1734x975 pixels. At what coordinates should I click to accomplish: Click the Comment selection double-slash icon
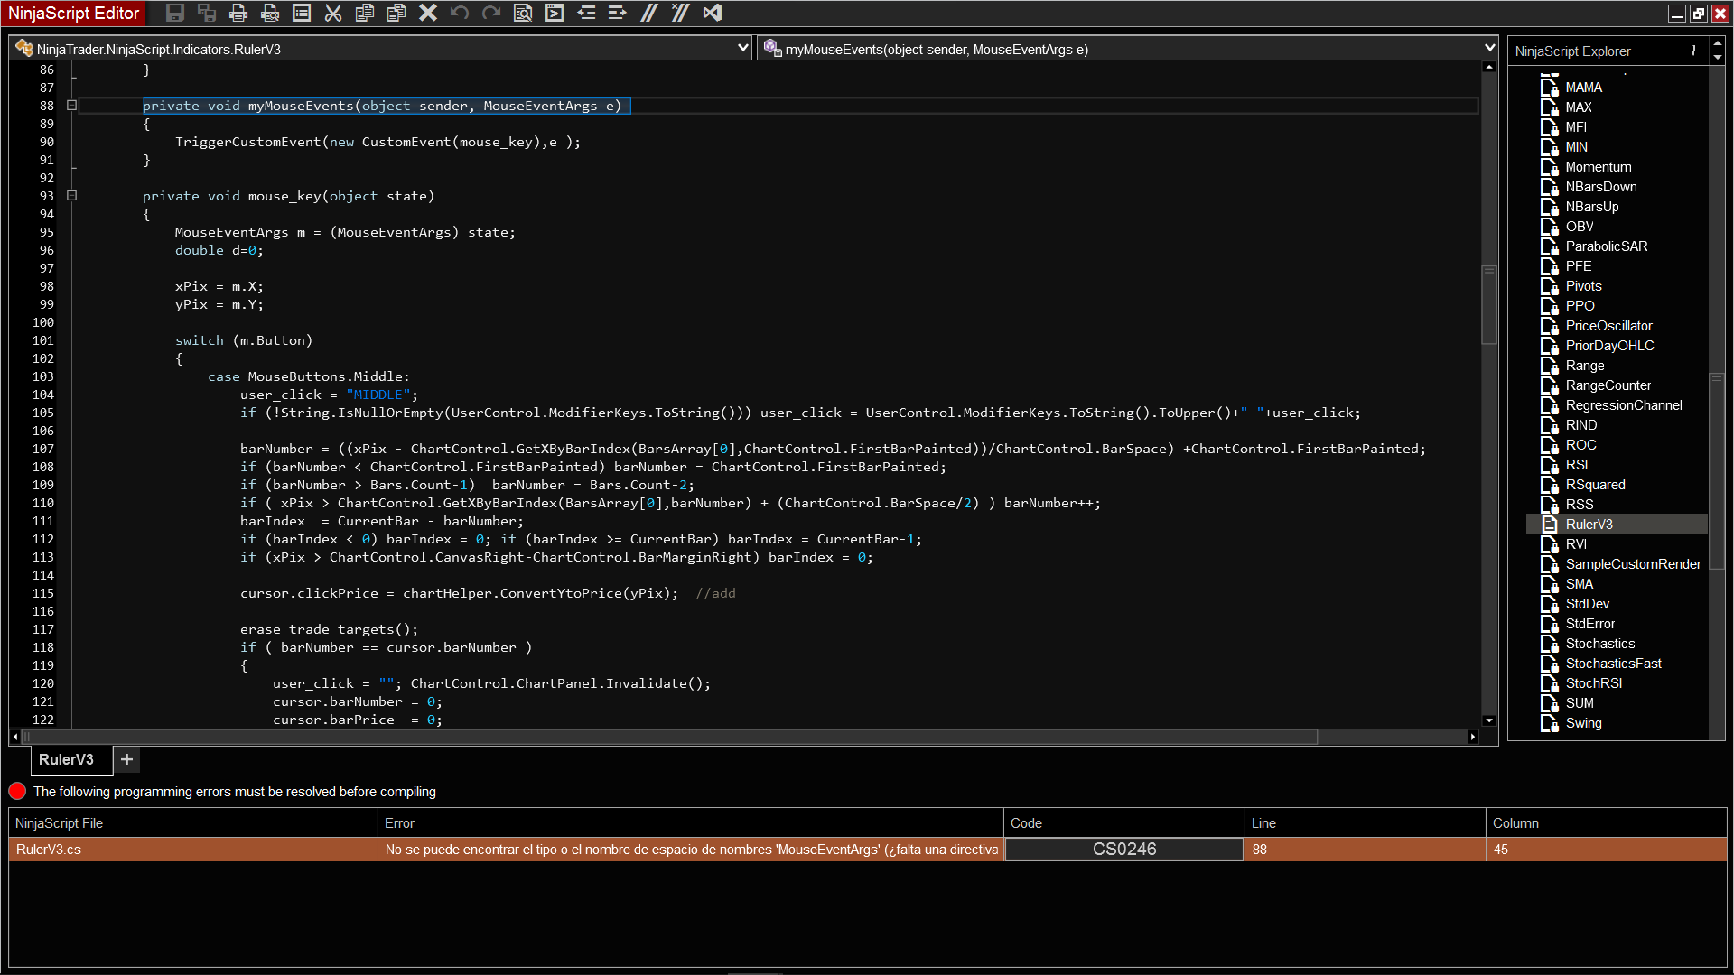[x=649, y=13]
